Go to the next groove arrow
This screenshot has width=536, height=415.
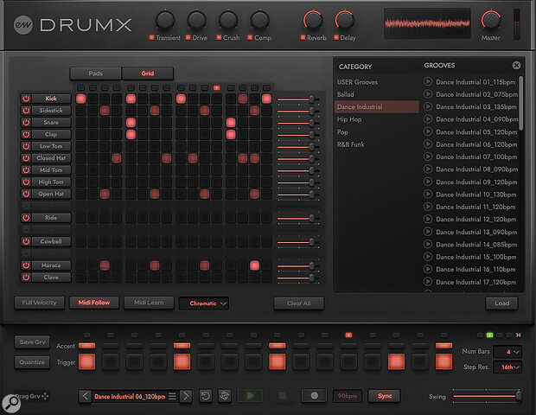click(x=186, y=396)
